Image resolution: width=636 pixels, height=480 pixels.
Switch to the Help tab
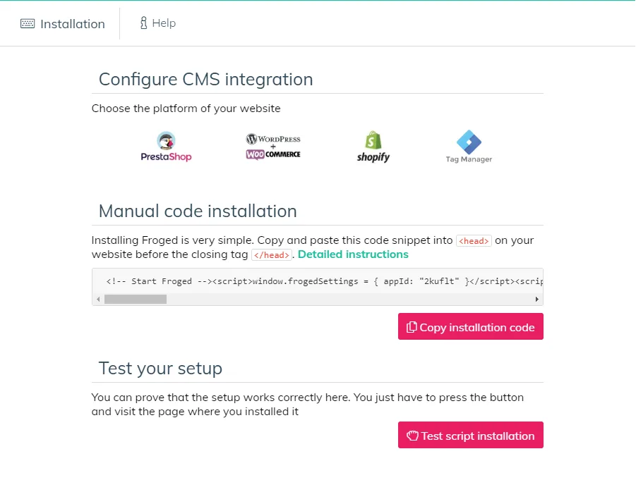[158, 23]
